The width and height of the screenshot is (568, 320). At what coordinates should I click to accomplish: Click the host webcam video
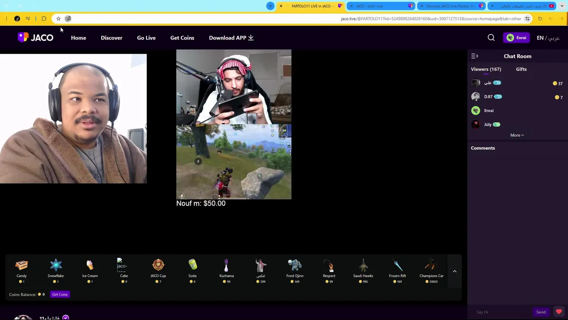73,119
